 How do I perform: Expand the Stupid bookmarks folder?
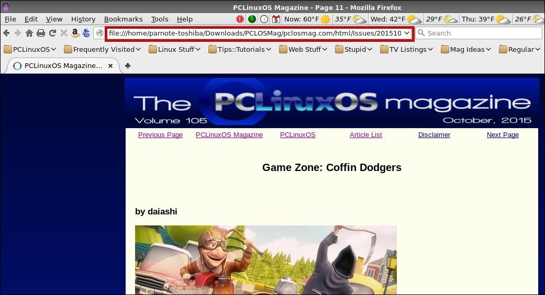click(x=353, y=49)
